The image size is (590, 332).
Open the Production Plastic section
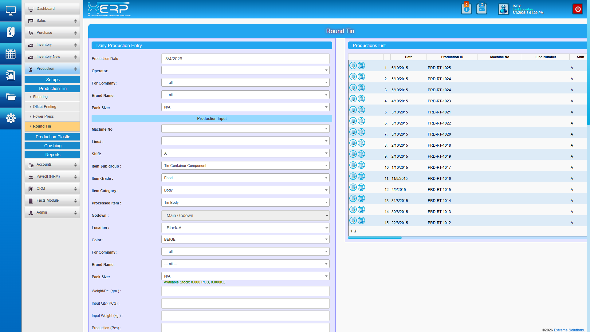point(53,137)
